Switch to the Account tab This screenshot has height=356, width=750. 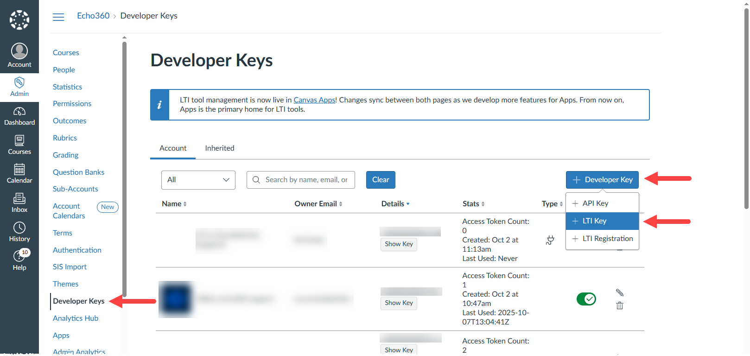point(173,148)
